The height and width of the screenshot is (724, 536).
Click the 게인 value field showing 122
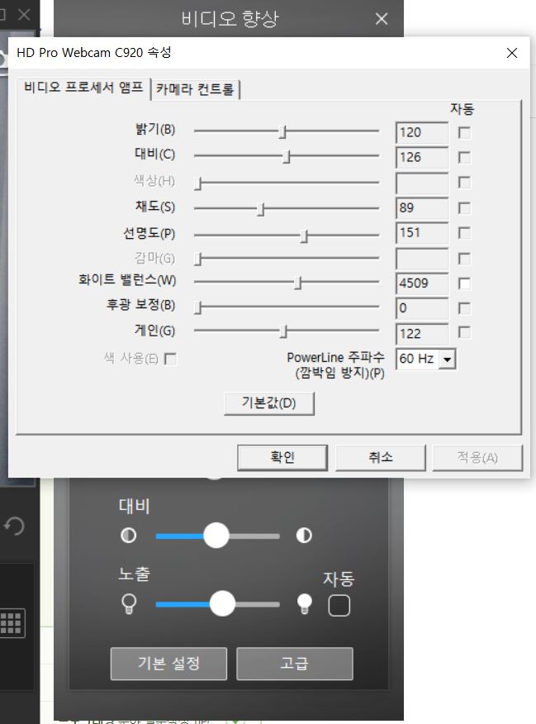(x=421, y=333)
